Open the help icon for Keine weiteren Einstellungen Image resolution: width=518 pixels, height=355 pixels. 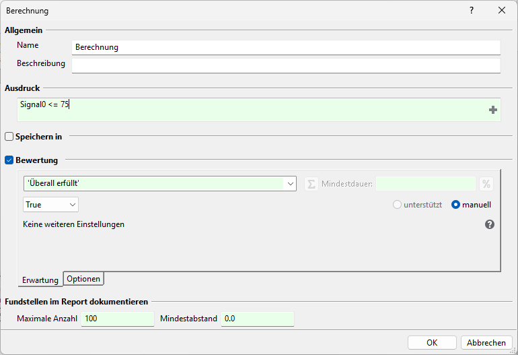(x=490, y=224)
